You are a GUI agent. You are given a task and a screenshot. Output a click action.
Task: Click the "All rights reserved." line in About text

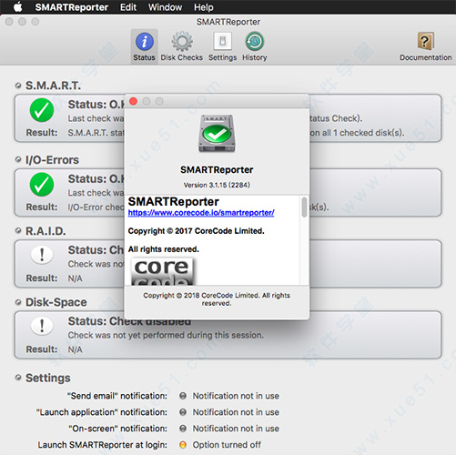tap(163, 249)
